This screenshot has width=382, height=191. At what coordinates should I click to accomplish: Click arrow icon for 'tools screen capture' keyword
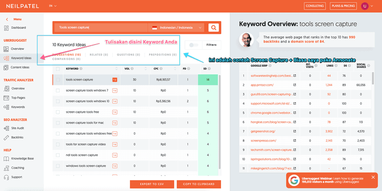115,80
